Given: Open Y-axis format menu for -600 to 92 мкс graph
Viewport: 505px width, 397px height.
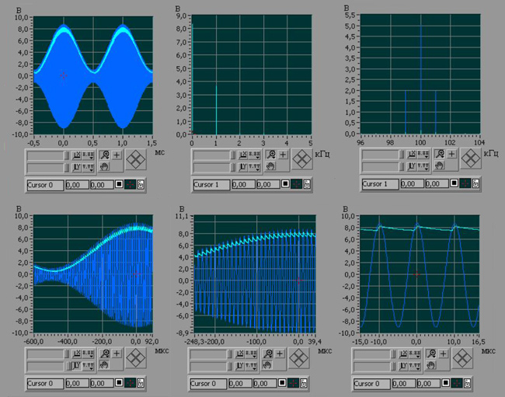Looking at the screenshot, I should pyautogui.click(x=88, y=366).
